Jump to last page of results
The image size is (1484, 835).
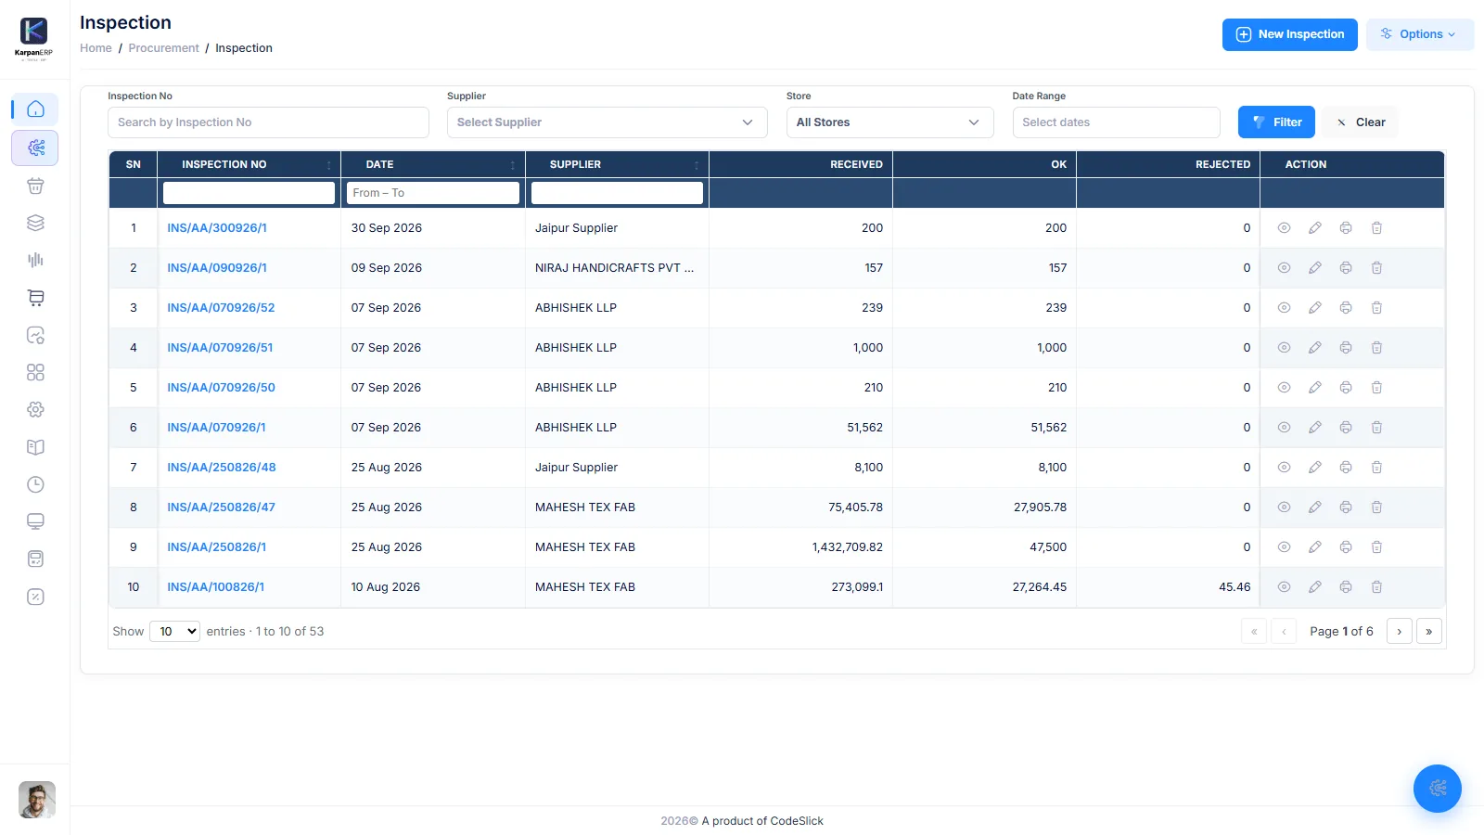(1429, 632)
